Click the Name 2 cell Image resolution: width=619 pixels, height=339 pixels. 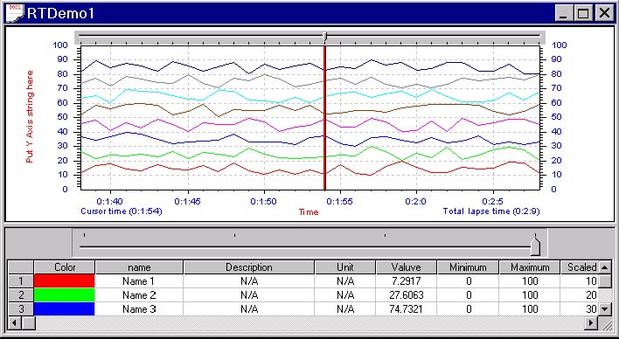tap(139, 294)
